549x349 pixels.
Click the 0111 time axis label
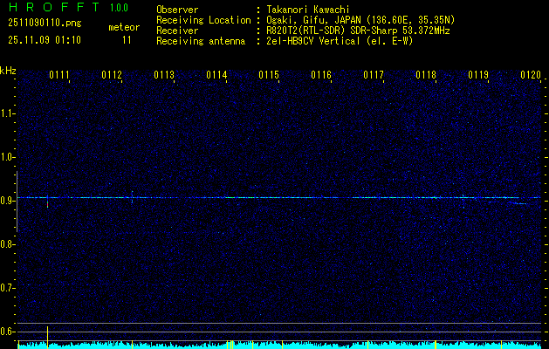click(59, 75)
